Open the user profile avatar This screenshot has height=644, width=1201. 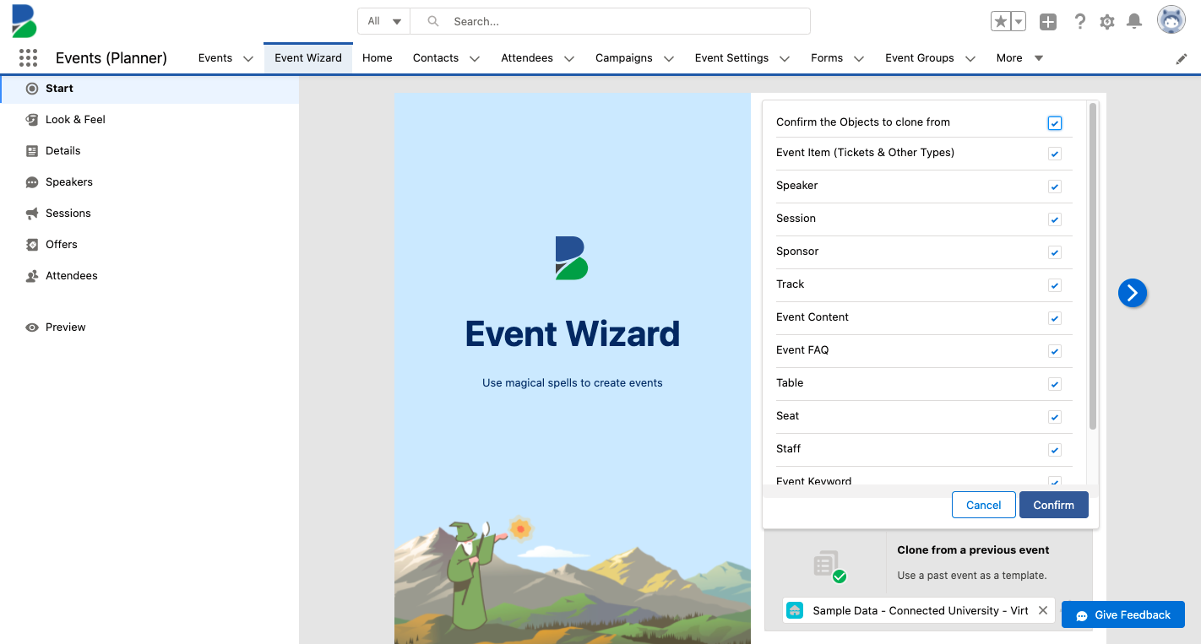(x=1171, y=20)
